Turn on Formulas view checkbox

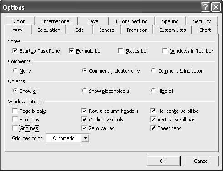(15, 119)
